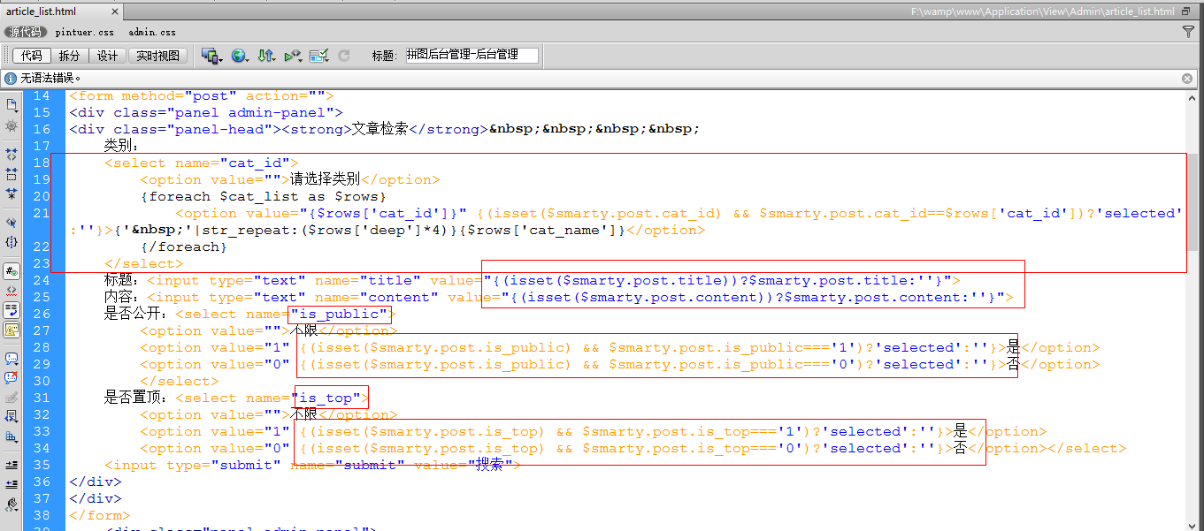Image resolution: width=1204 pixels, height=531 pixels.
Task: Open the Multiscreen preview dropdown
Action: (211, 56)
